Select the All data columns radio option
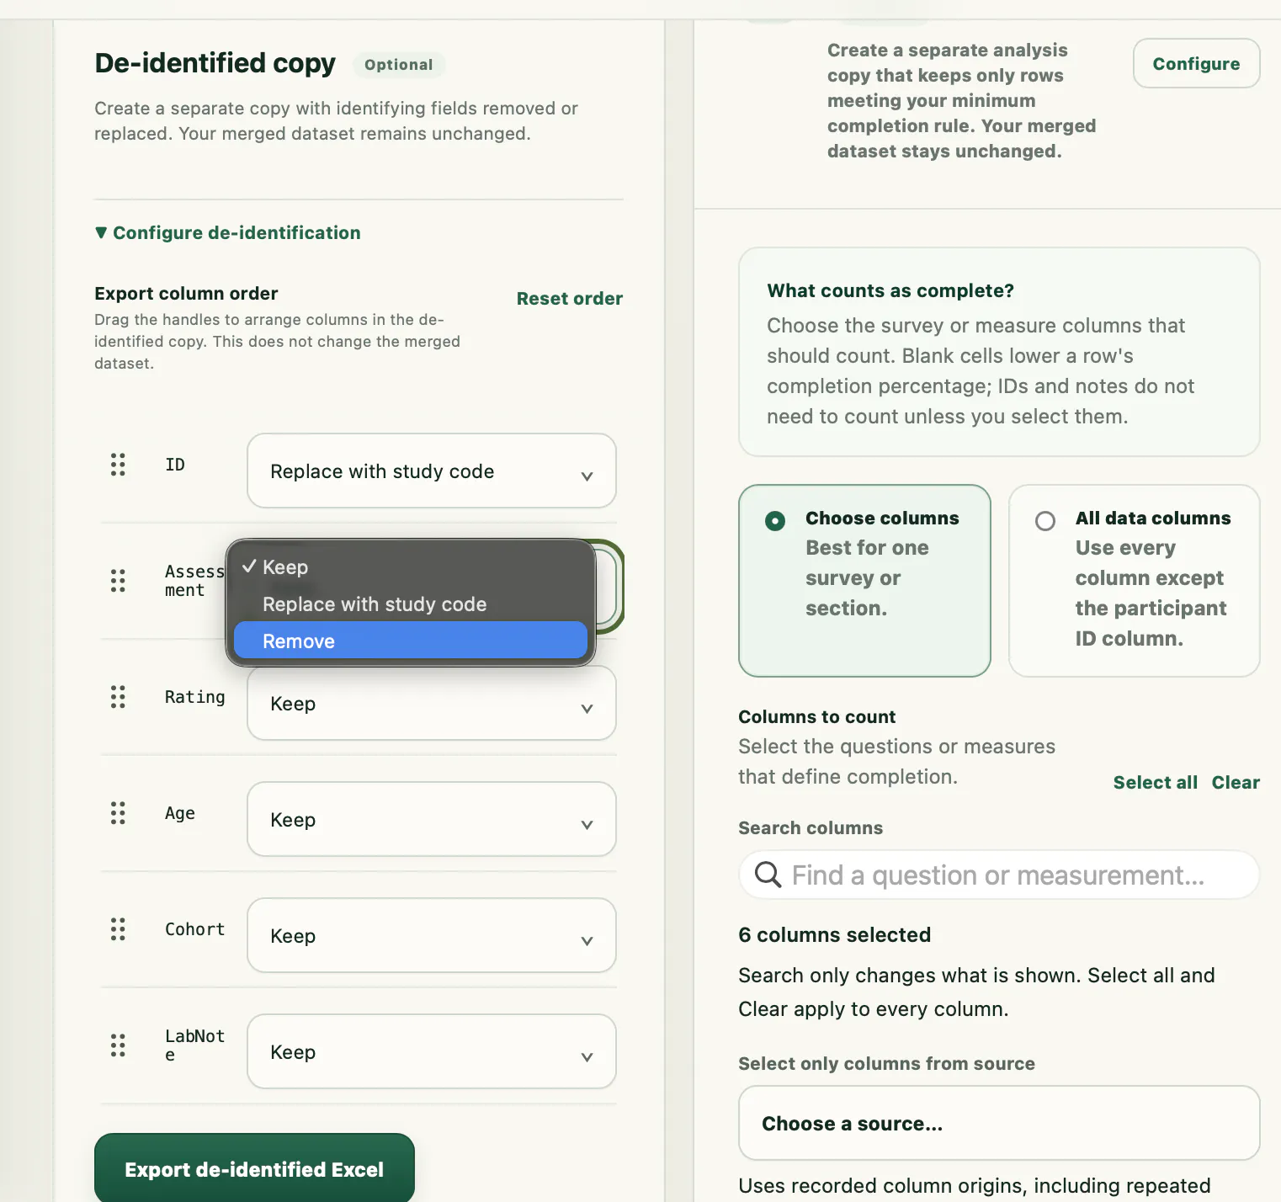 (x=1045, y=521)
